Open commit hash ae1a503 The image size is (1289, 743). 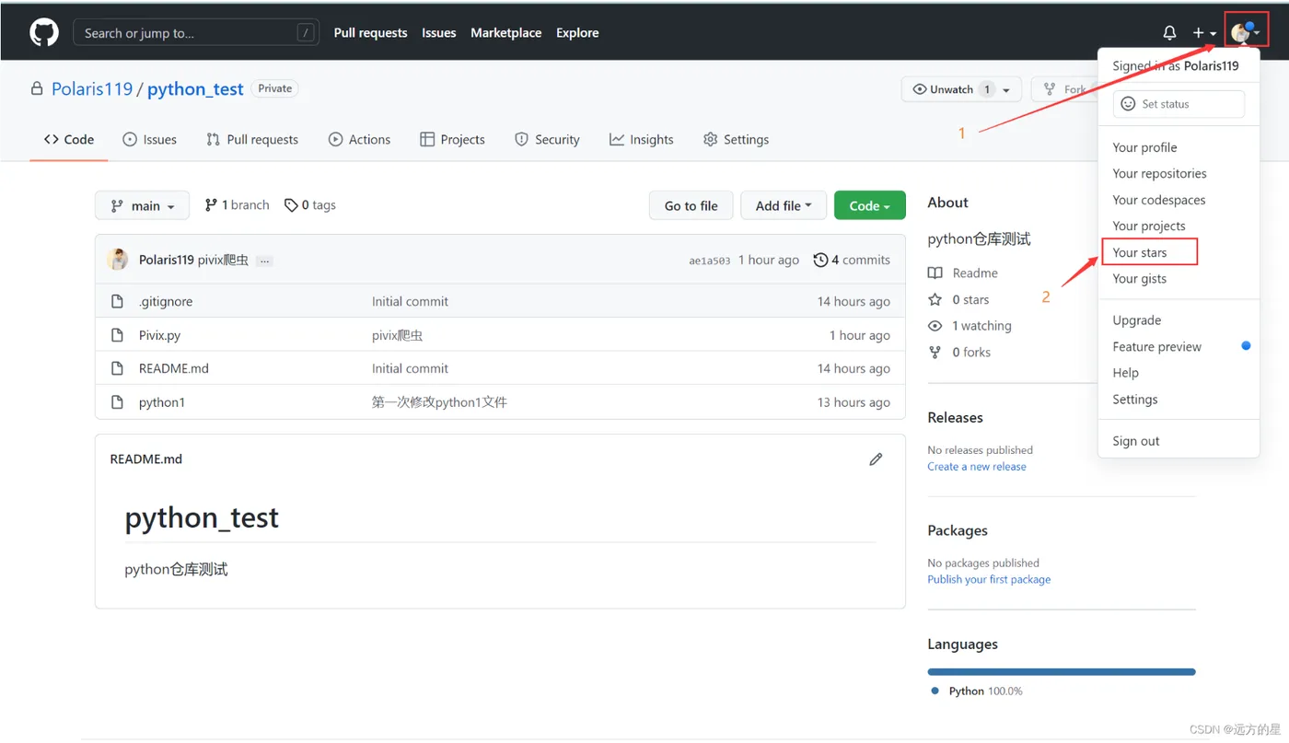pos(709,261)
